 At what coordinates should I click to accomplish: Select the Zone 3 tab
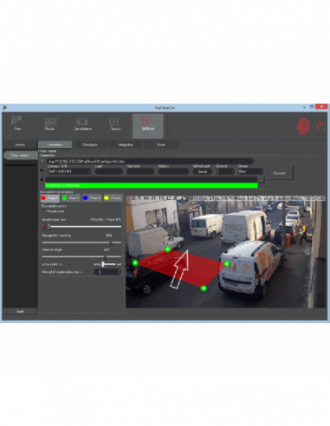[92, 198]
